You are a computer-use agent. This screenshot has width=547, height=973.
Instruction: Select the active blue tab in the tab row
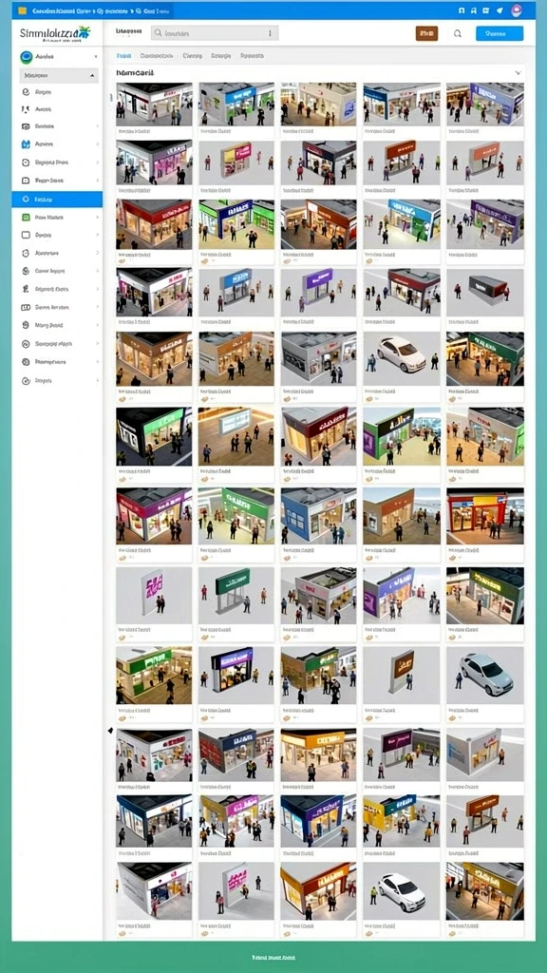(x=124, y=55)
